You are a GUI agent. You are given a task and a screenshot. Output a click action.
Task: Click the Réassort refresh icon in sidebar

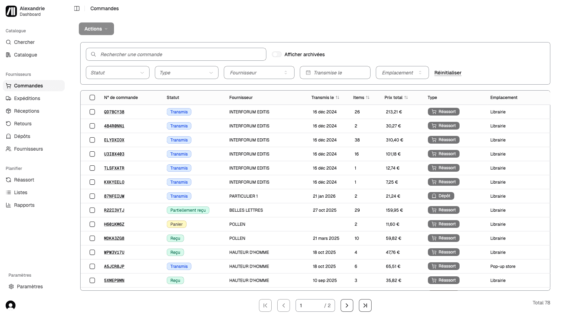pos(8,180)
